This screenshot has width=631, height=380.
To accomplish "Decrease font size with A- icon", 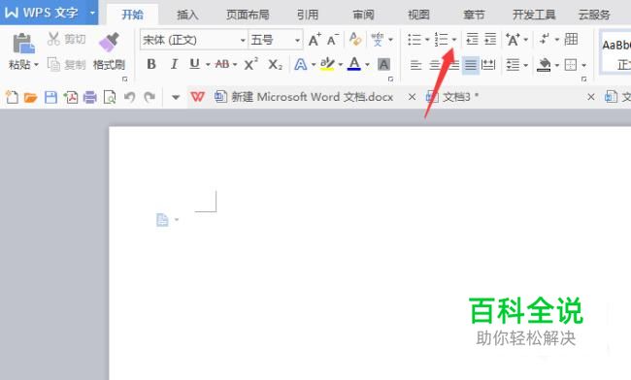I will click(x=333, y=40).
